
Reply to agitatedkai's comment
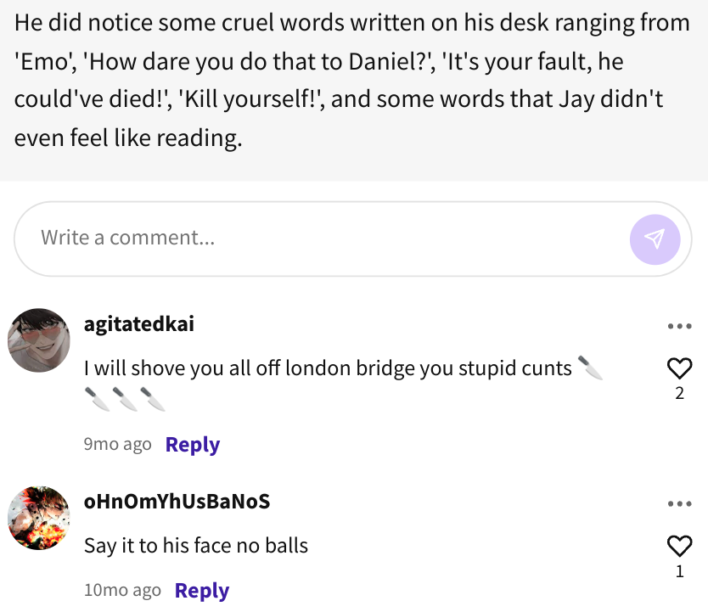tap(193, 445)
